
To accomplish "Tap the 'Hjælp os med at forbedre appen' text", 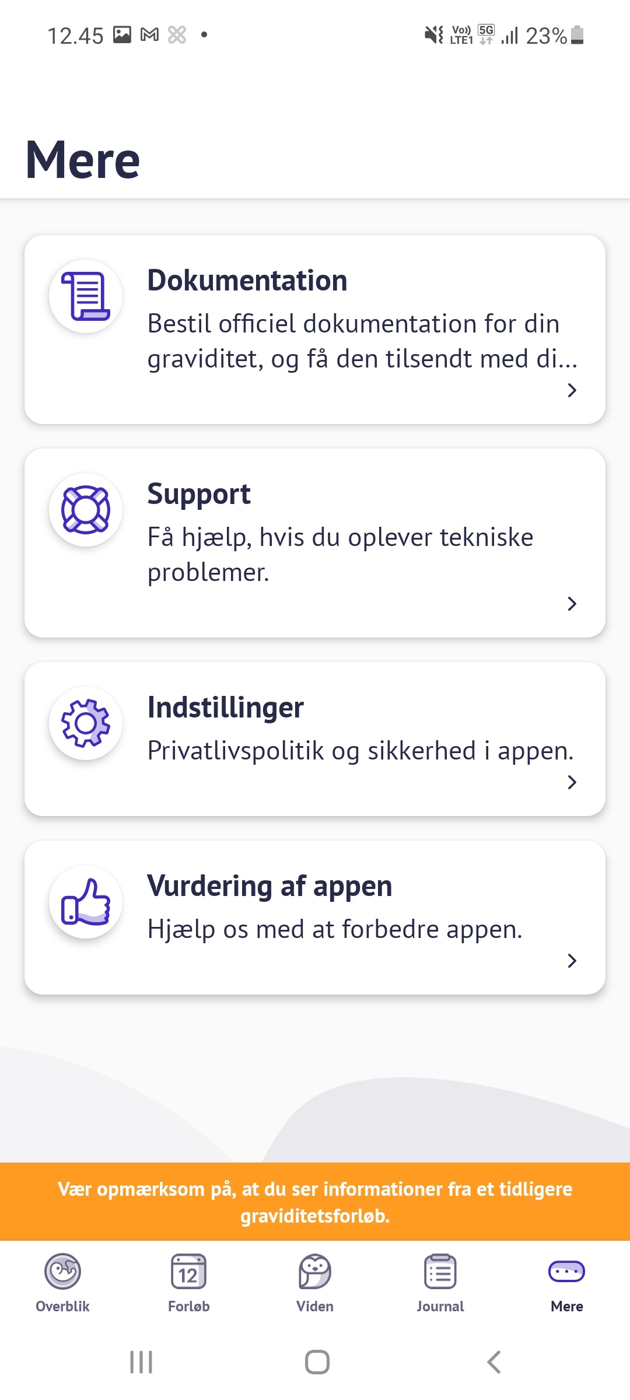I will point(335,929).
